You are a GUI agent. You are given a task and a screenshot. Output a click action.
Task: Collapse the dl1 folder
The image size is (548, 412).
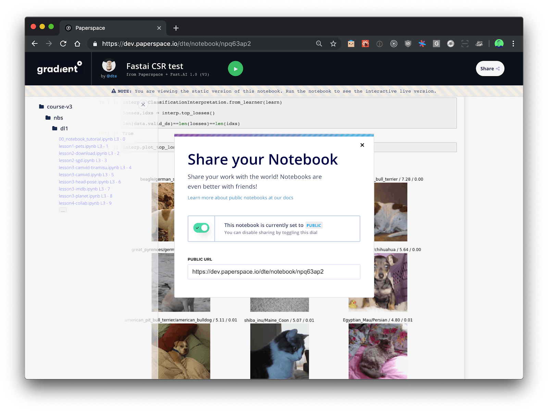pyautogui.click(x=60, y=128)
